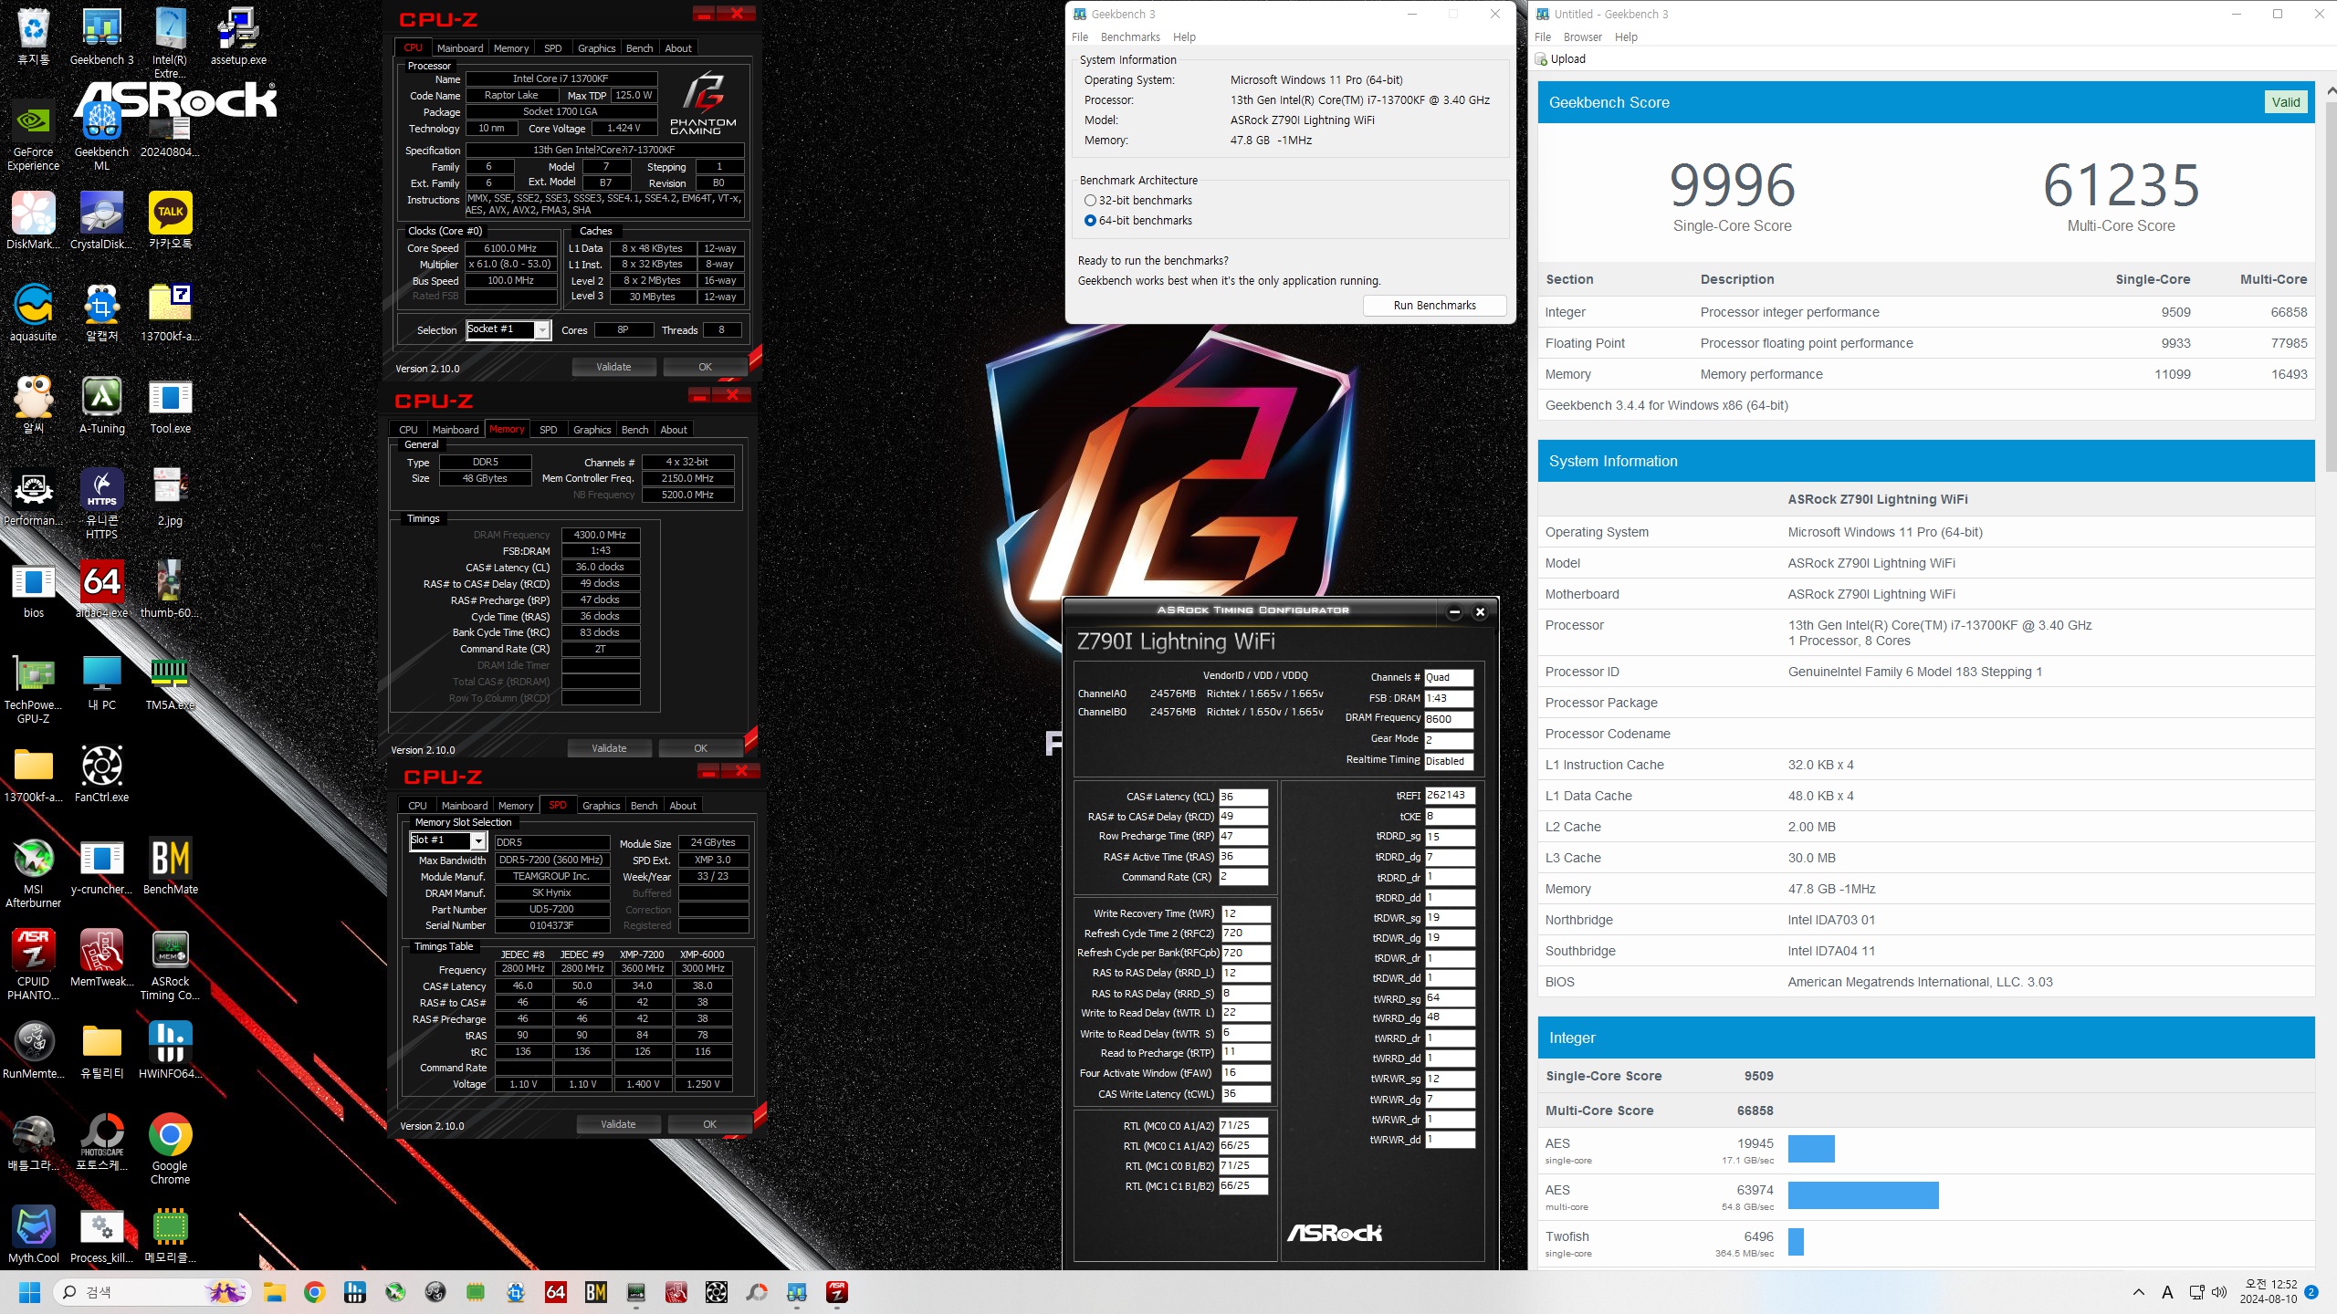This screenshot has width=2337, height=1314.
Task: Open aquasuite desktop shortcut
Action: (33, 314)
